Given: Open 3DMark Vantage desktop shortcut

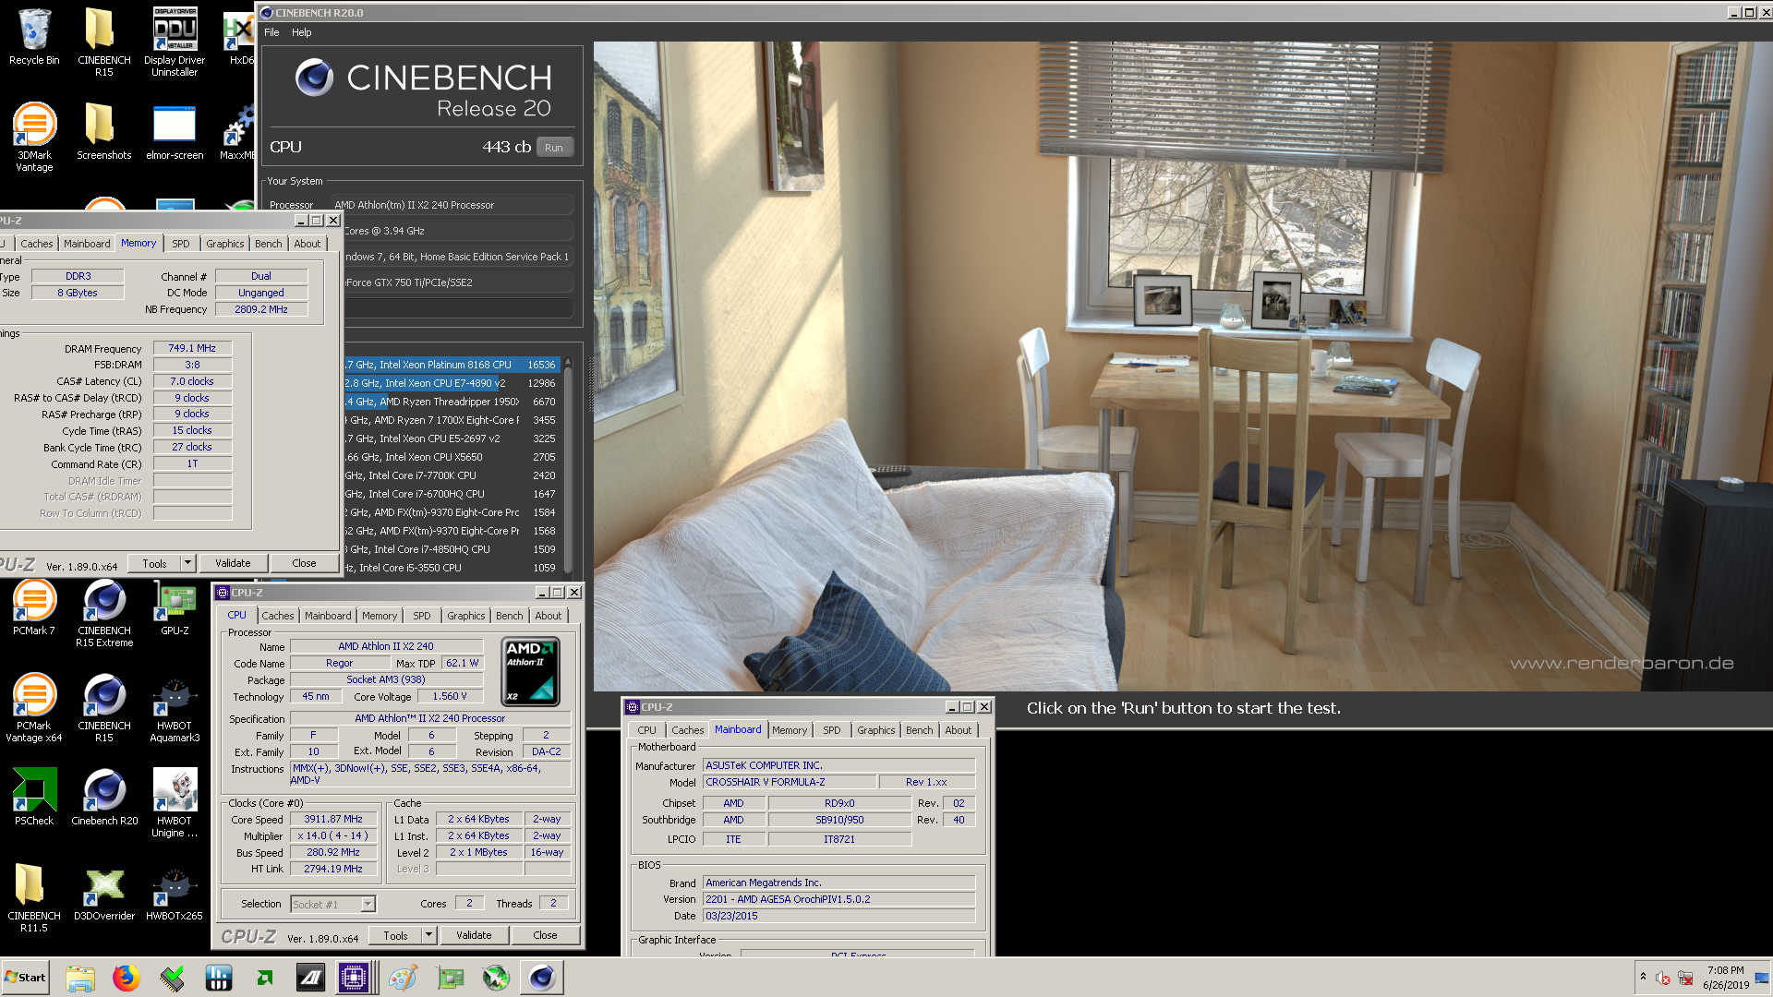Looking at the screenshot, I should [x=34, y=137].
